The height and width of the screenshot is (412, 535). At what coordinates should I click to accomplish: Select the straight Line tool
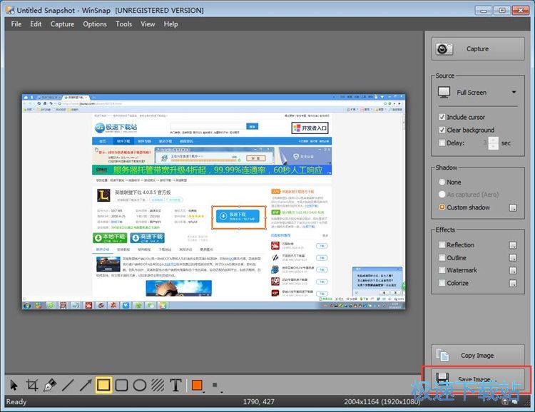68,386
